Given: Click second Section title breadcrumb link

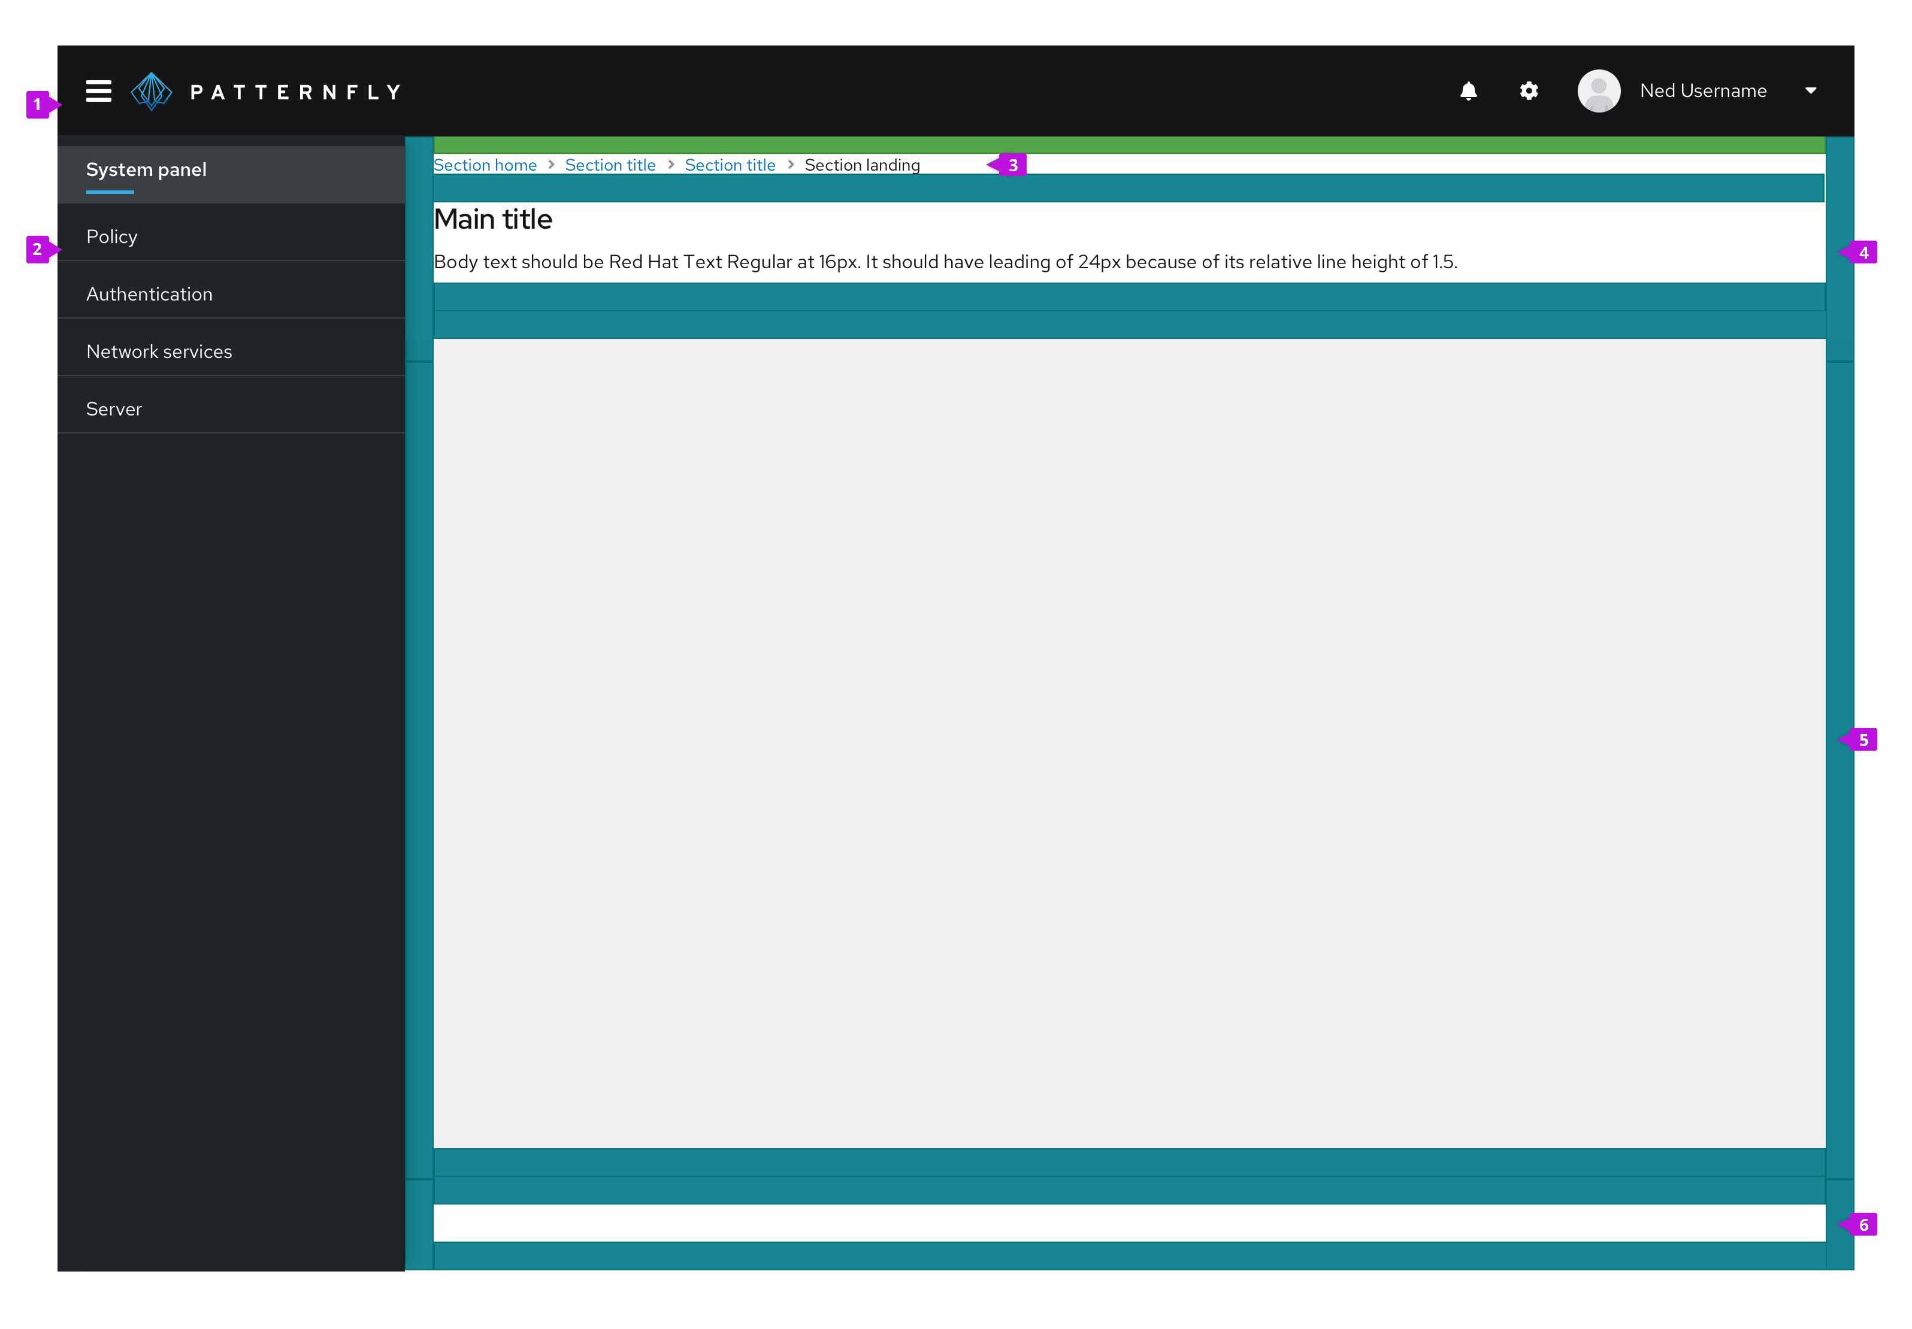Looking at the screenshot, I should [x=730, y=165].
